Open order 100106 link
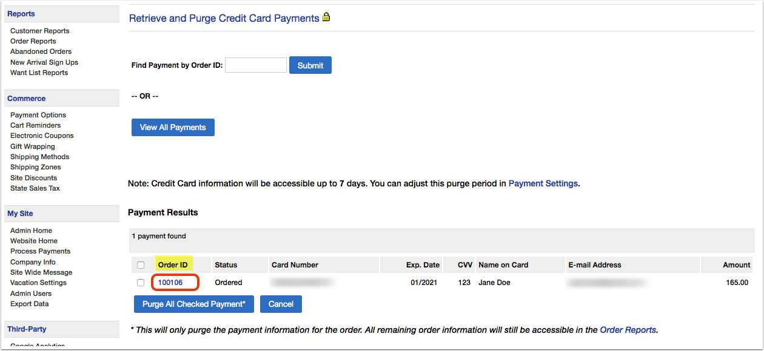 coord(170,283)
